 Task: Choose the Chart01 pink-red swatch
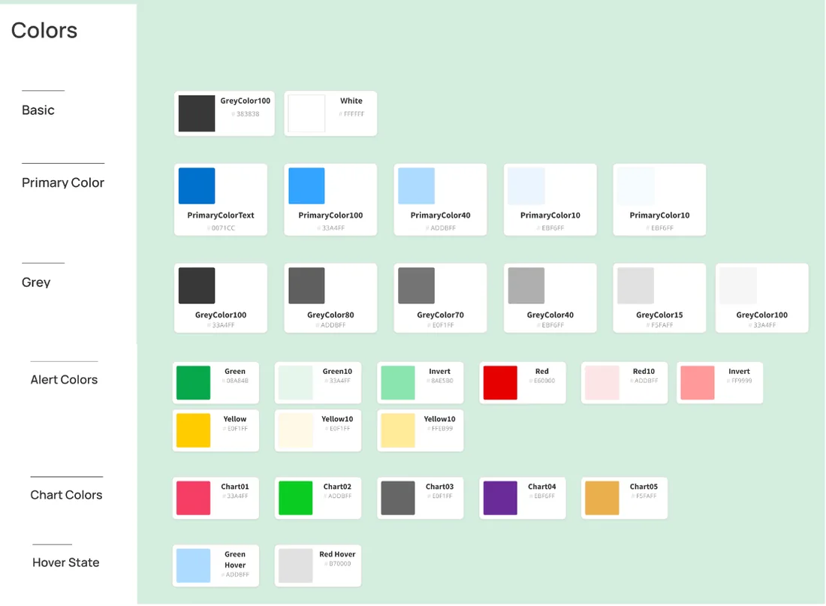pyautogui.click(x=193, y=498)
